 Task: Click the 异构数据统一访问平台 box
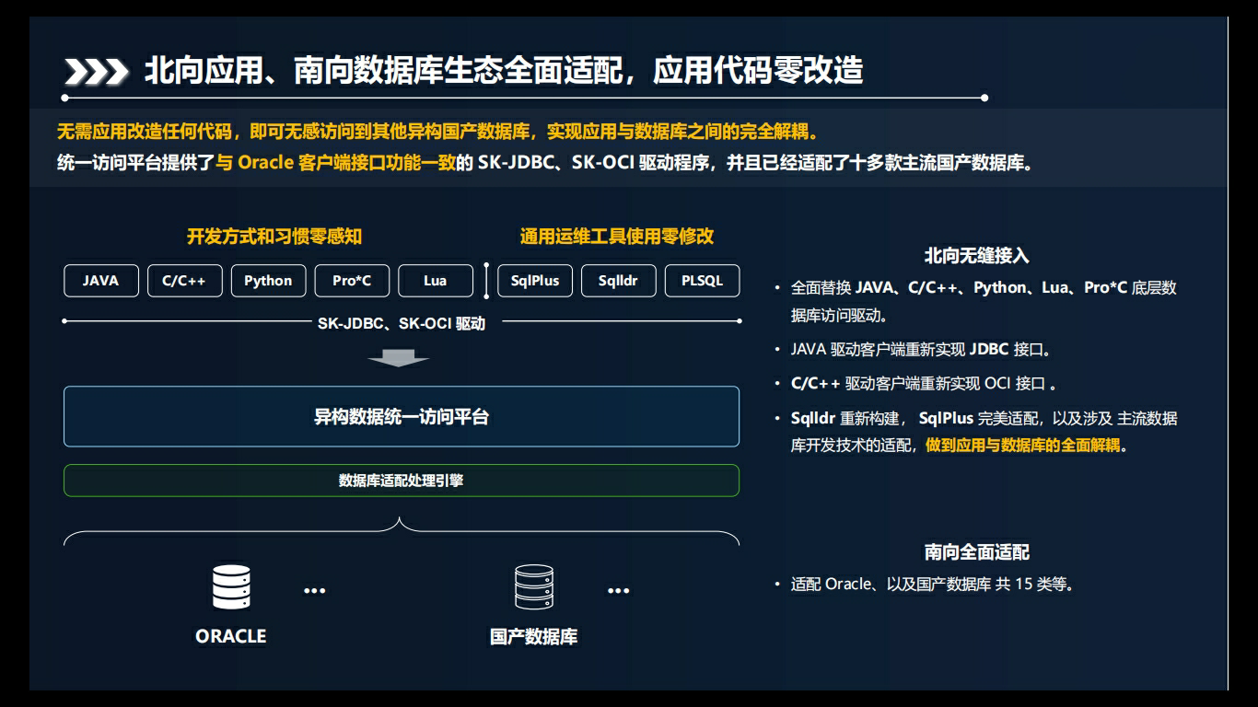pos(401,417)
